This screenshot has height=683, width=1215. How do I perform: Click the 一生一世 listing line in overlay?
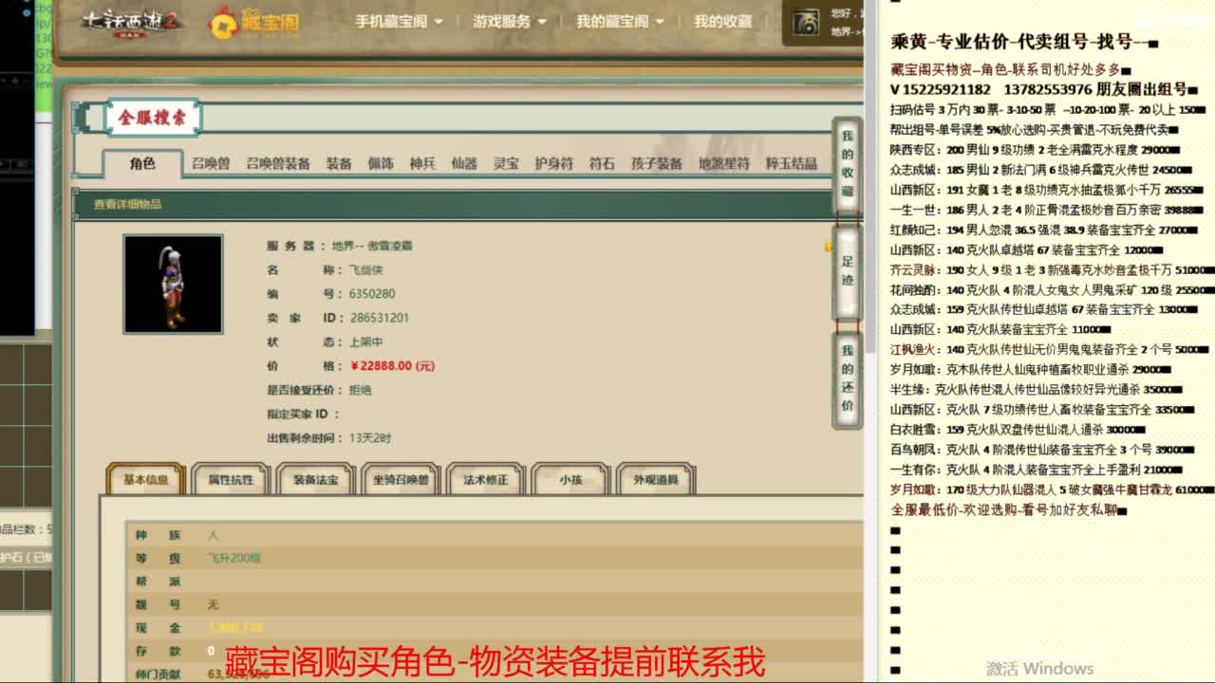(1046, 210)
